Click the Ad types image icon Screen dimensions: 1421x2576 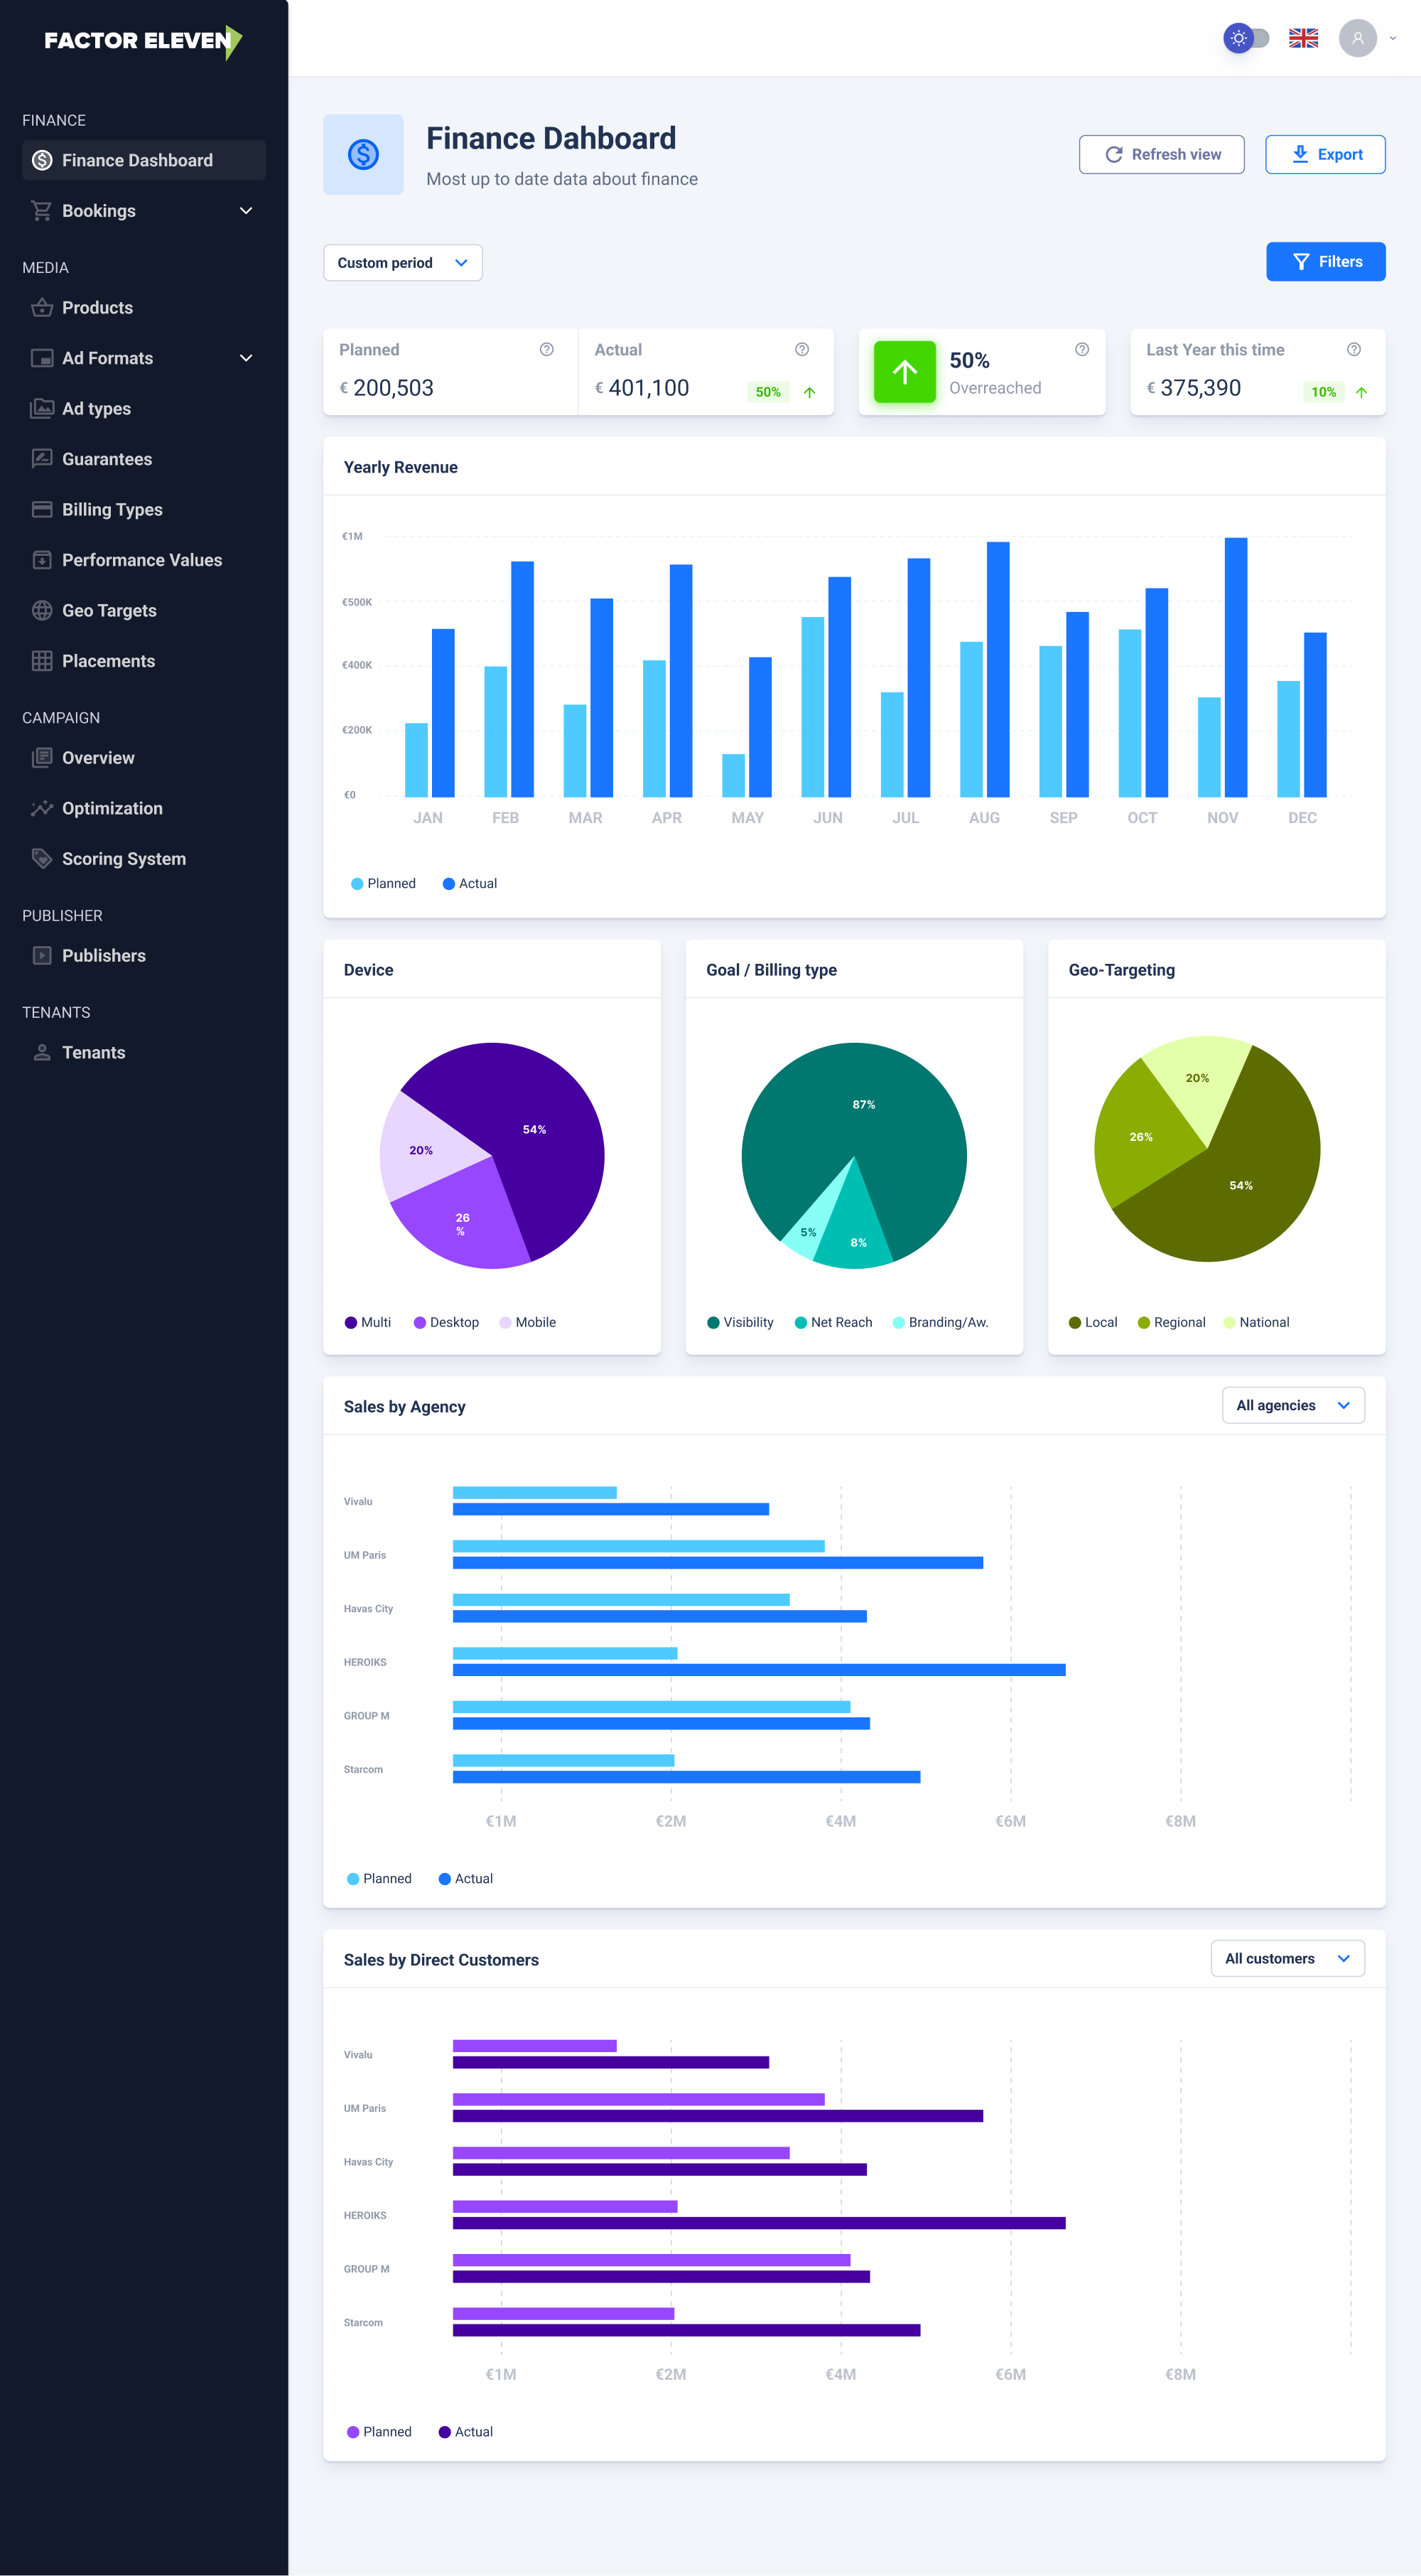pyautogui.click(x=42, y=409)
